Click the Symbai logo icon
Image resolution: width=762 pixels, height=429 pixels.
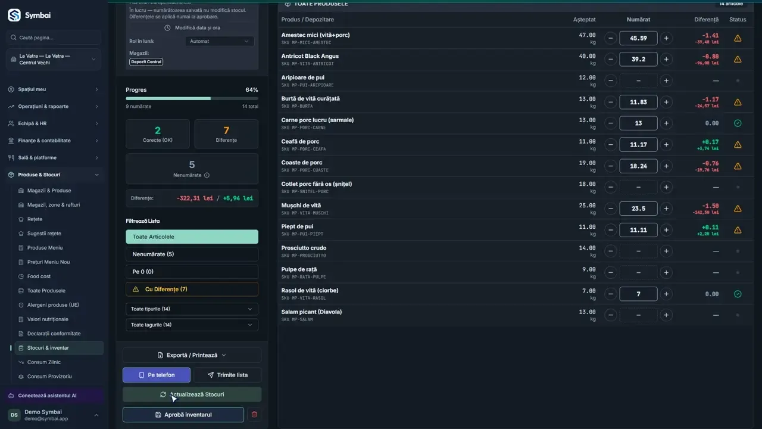(x=14, y=15)
